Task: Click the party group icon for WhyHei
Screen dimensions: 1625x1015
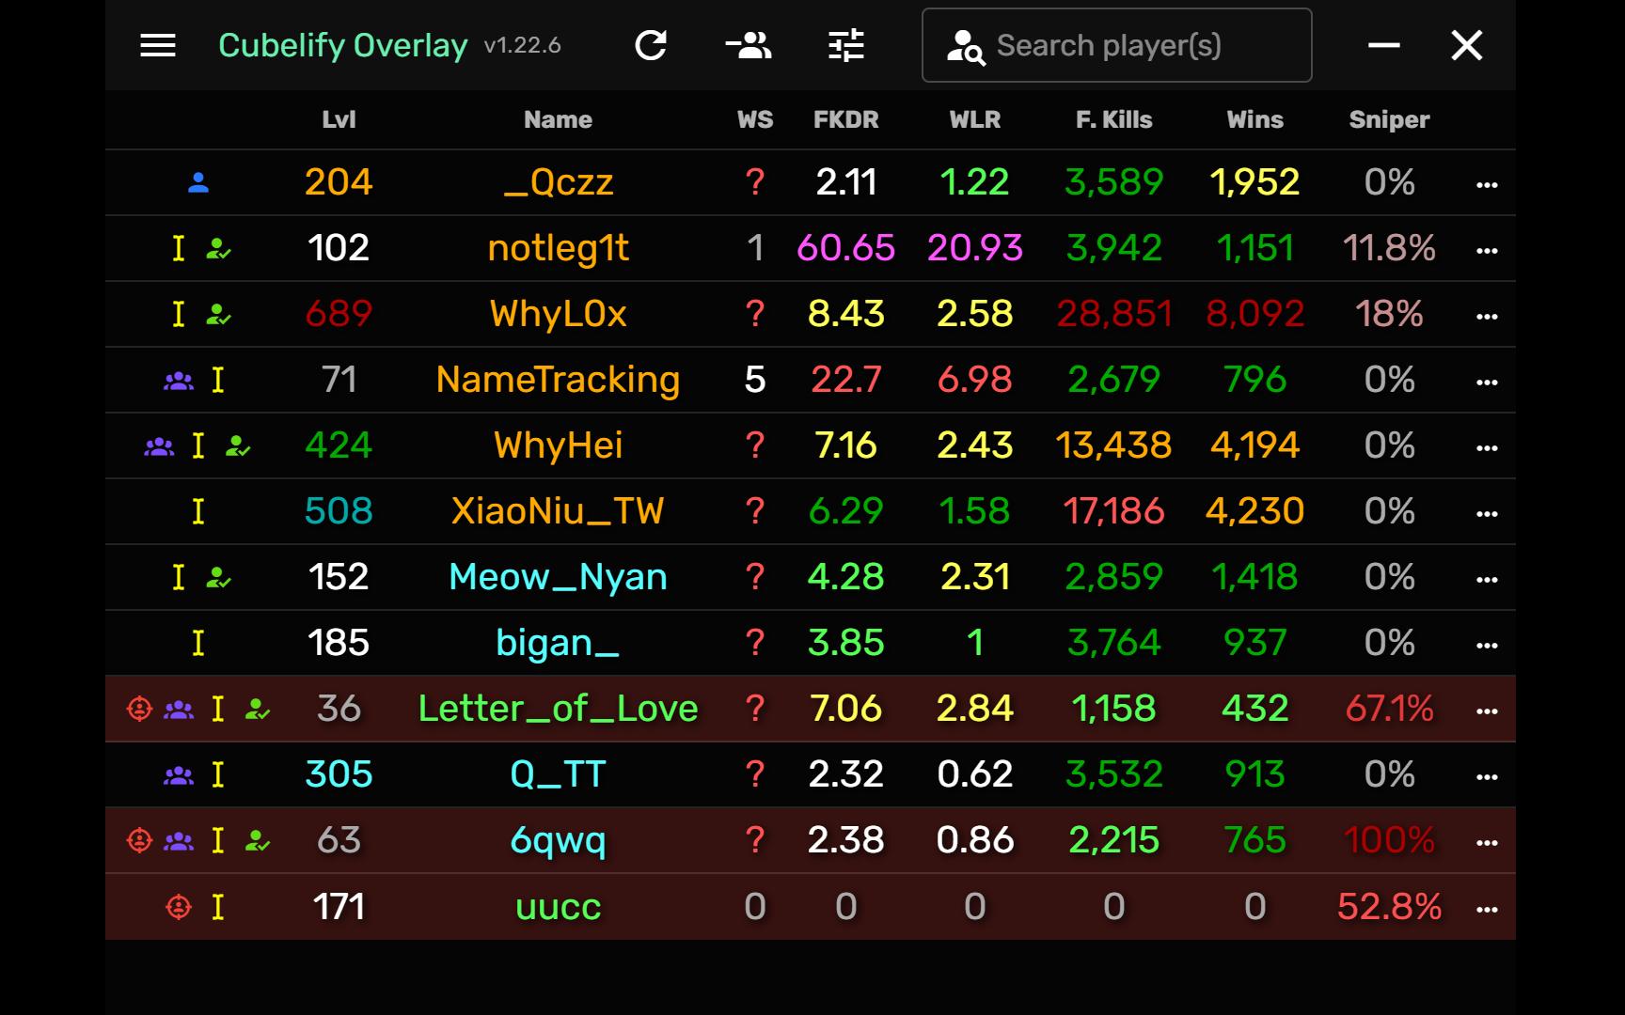Action: [159, 446]
